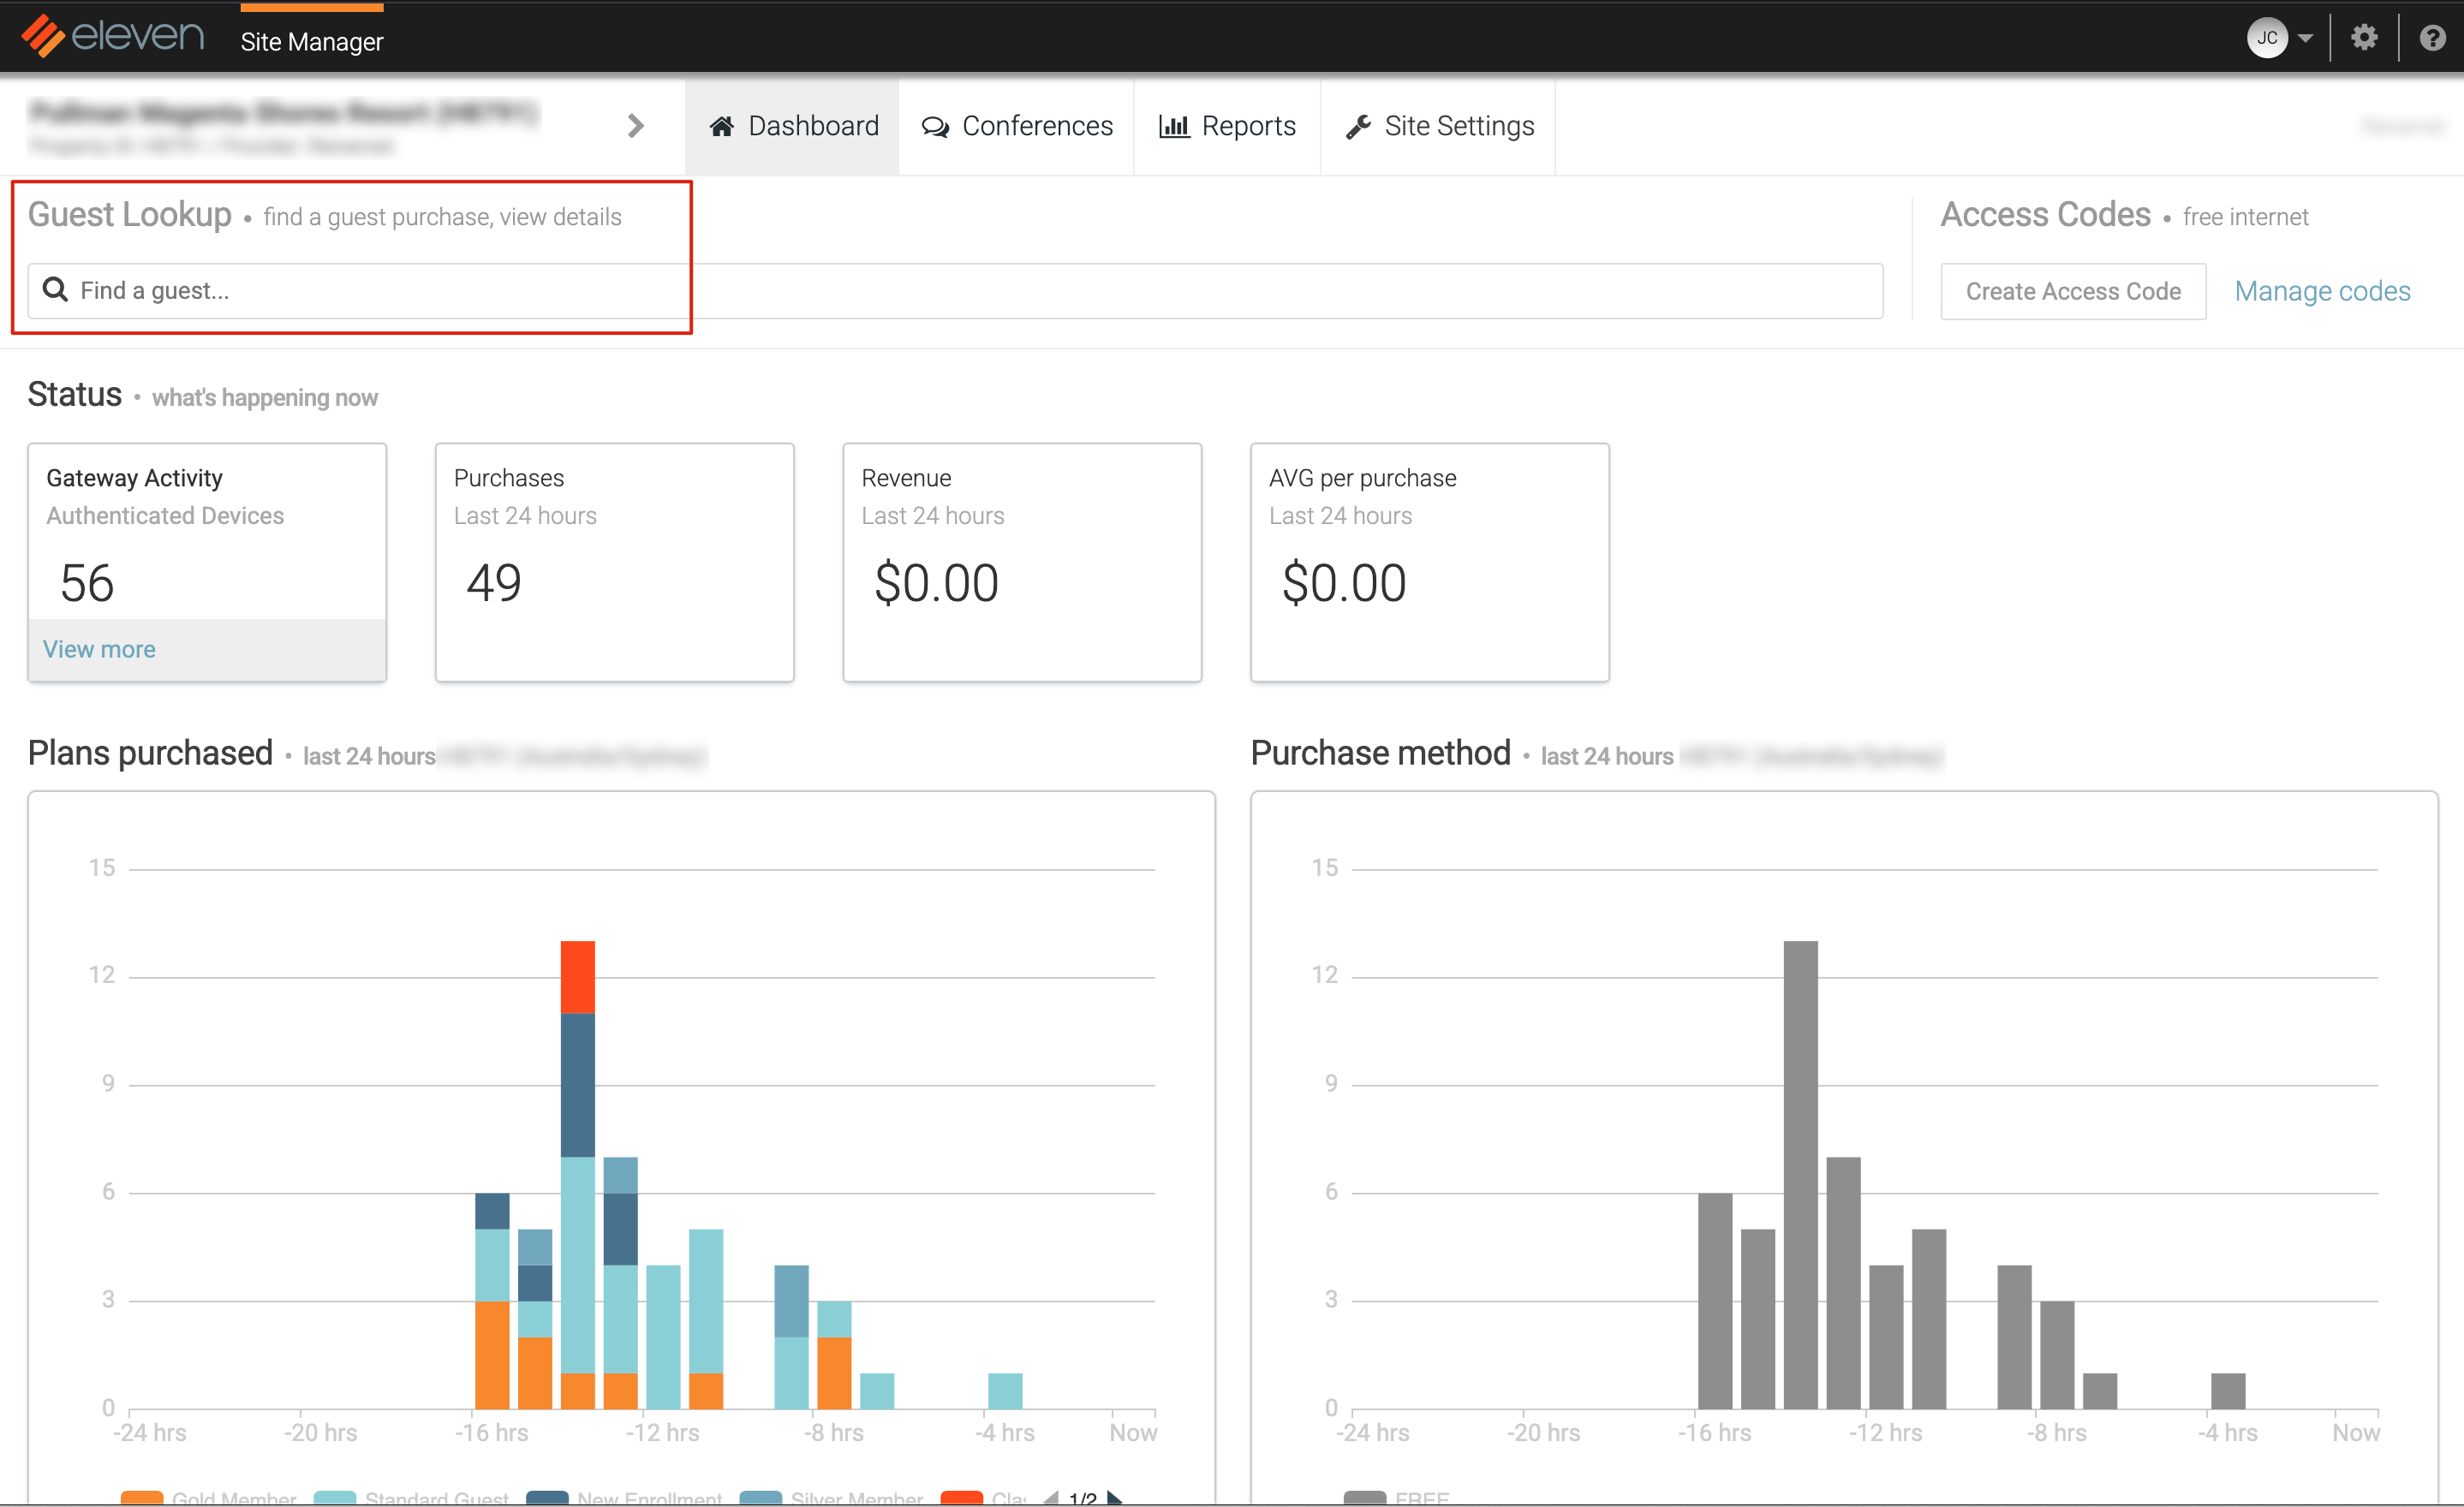
Task: Select the Guest Lookup heading
Action: [x=130, y=215]
